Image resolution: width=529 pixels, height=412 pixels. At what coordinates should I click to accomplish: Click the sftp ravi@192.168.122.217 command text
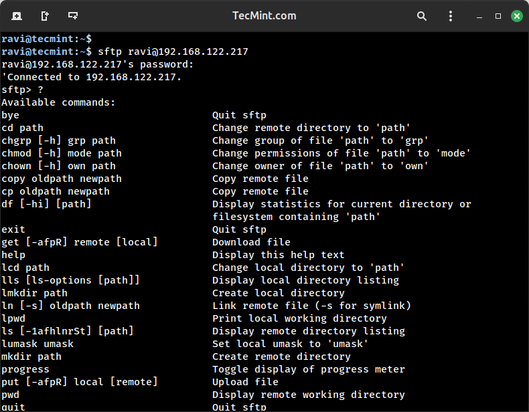[173, 51]
